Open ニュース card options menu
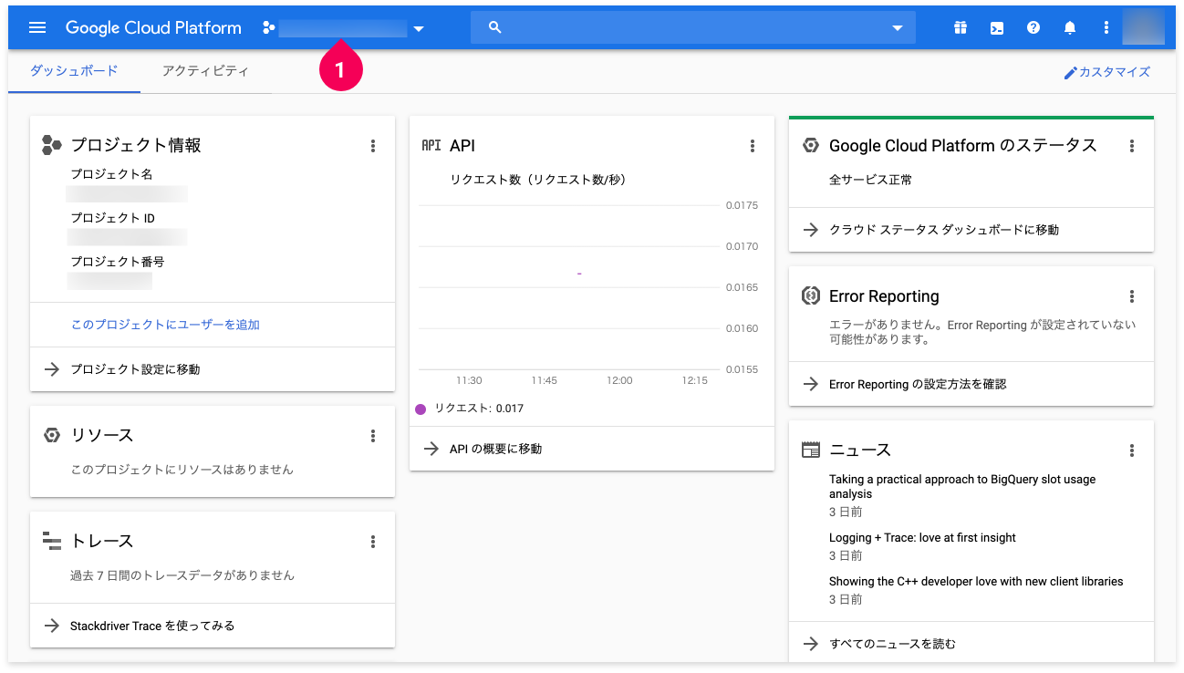 click(x=1132, y=450)
